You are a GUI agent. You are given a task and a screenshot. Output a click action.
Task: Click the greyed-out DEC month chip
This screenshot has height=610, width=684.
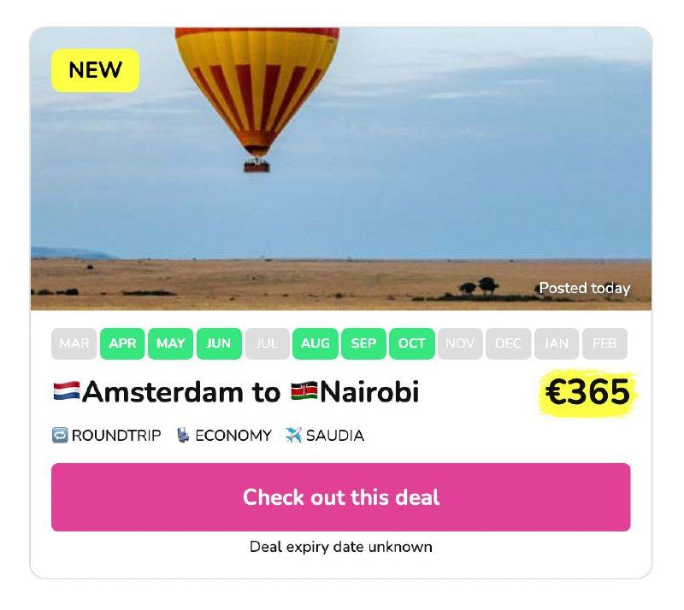508,343
